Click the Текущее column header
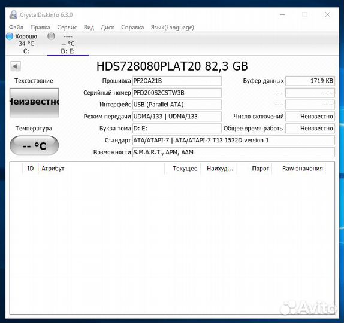The image size is (344, 323). pos(182,169)
